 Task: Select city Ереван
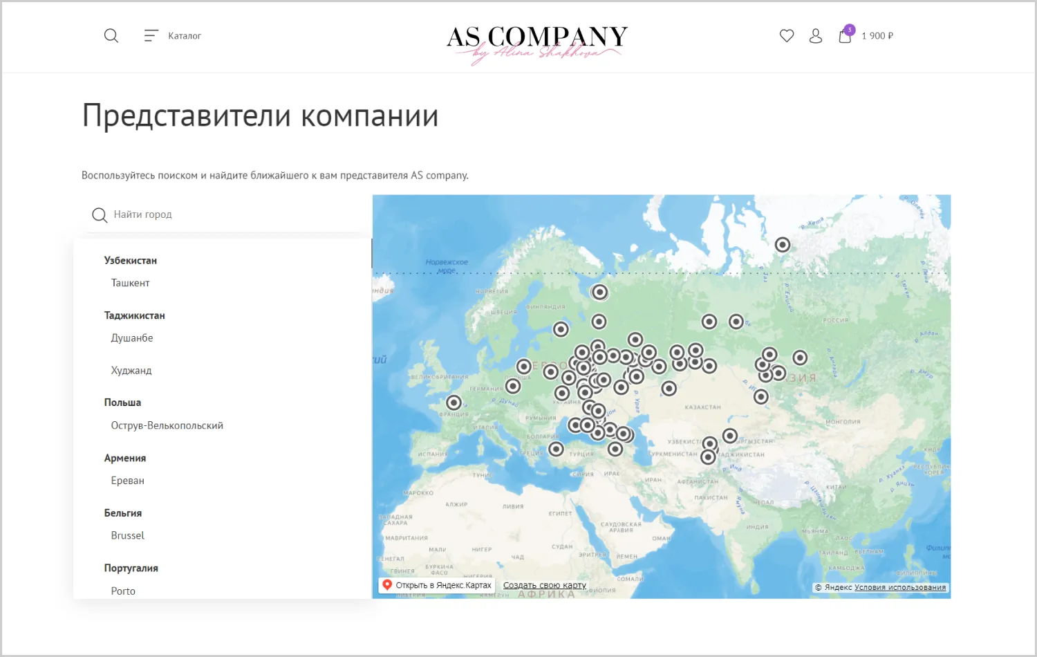(128, 481)
